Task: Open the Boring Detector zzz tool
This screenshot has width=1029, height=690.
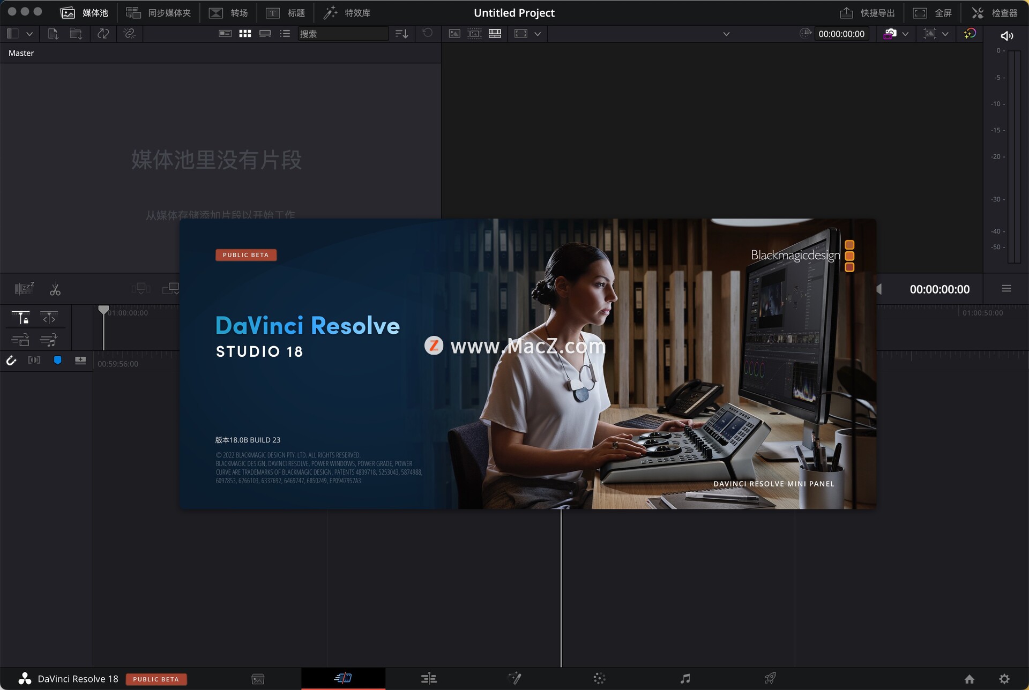Action: pyautogui.click(x=24, y=289)
